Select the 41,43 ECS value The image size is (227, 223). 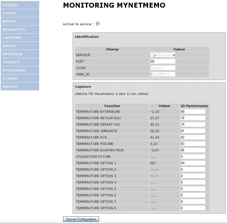[154, 137]
